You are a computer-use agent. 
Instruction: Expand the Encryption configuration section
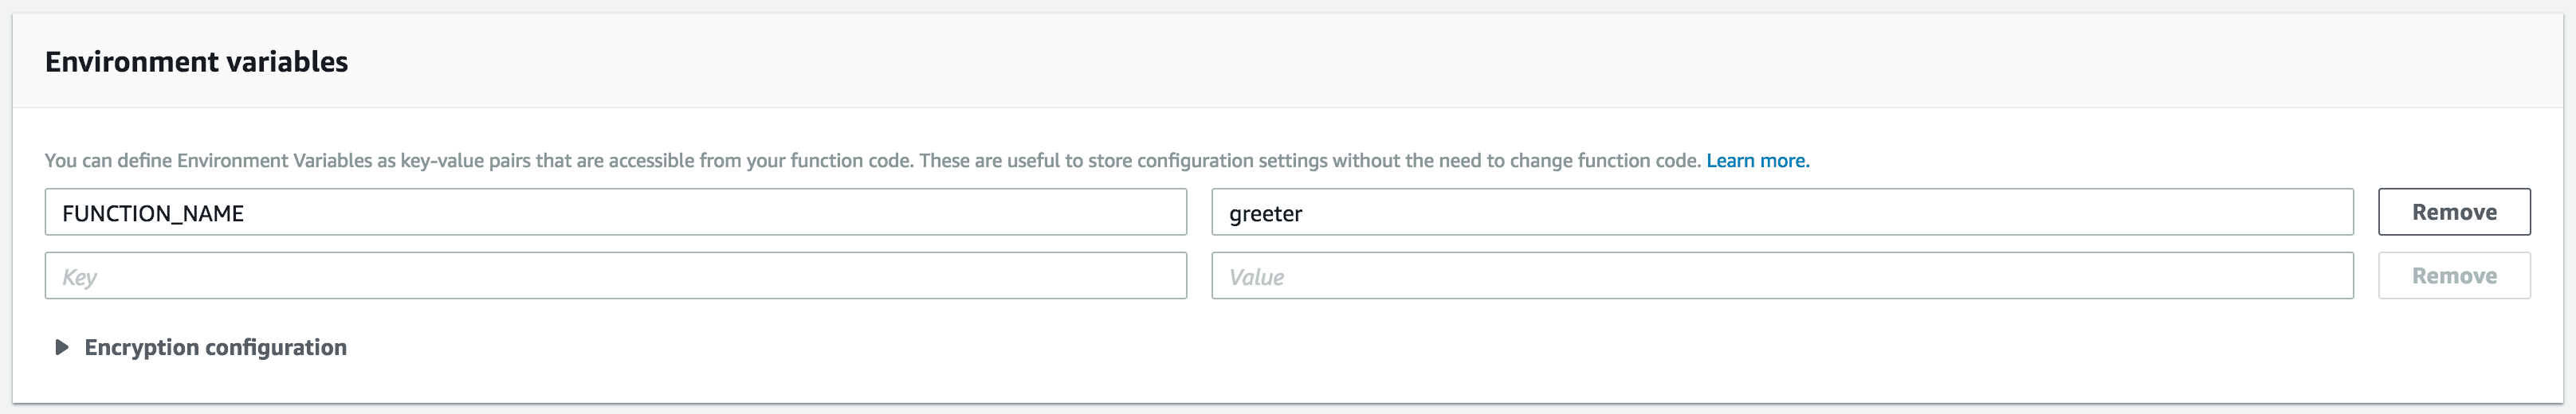click(x=215, y=347)
